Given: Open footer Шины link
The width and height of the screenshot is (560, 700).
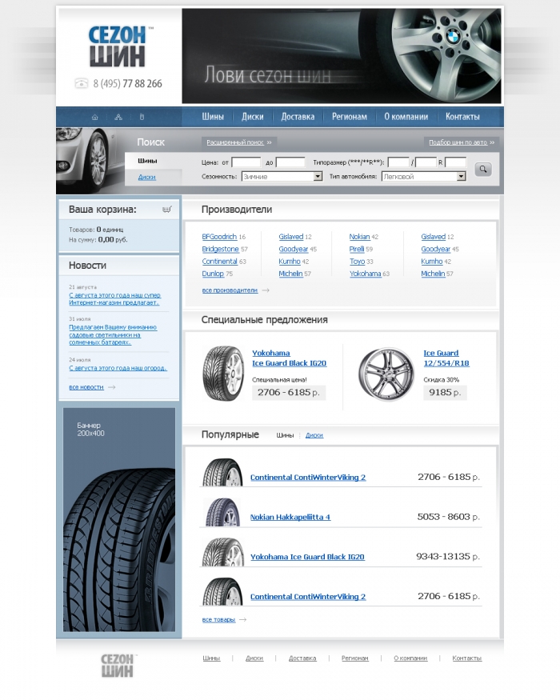Looking at the screenshot, I should (211, 658).
